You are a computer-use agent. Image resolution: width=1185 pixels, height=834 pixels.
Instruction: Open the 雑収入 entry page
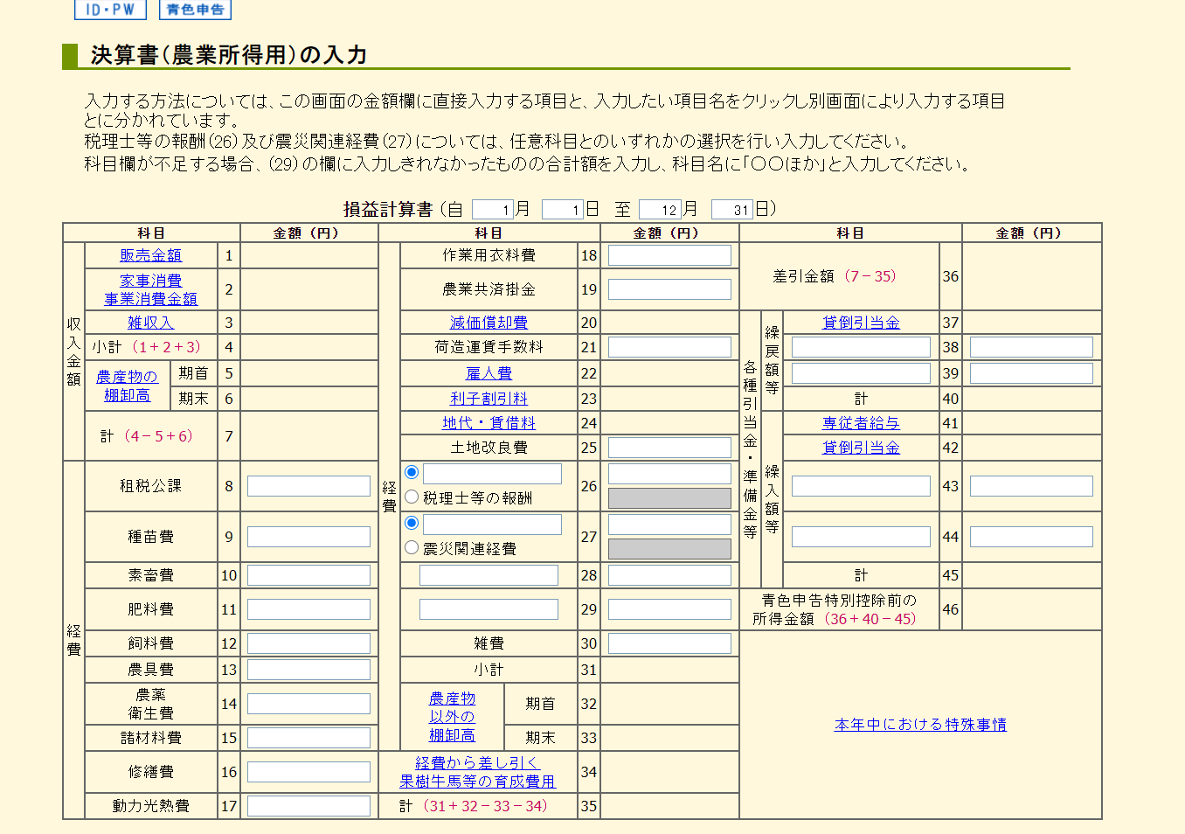[x=149, y=322]
